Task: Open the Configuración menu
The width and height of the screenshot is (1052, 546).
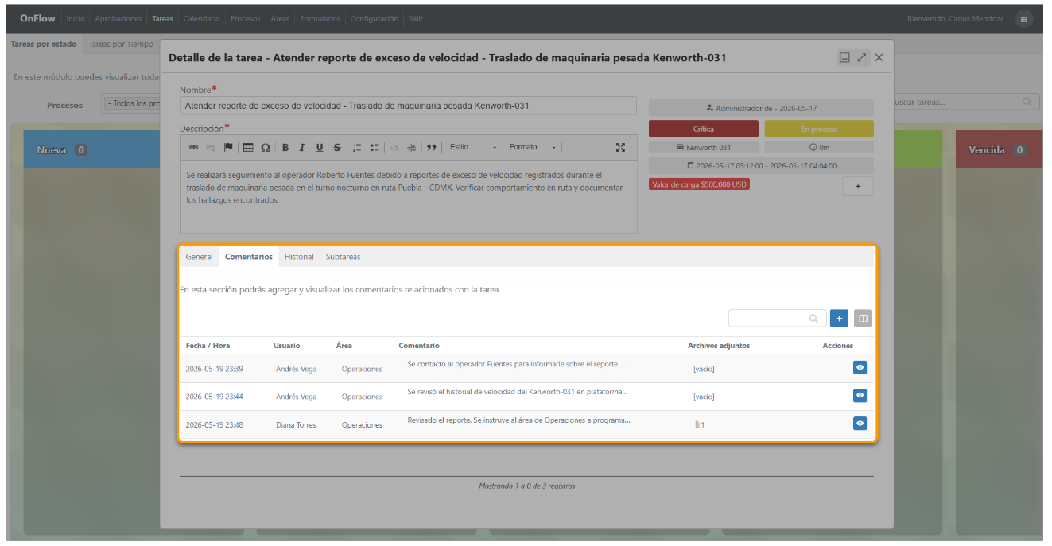Action: click(x=374, y=19)
